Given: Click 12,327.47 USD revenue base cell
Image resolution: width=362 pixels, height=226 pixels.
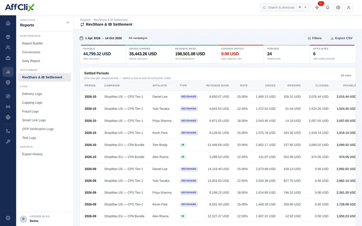Looking at the screenshot, I should tap(218, 216).
